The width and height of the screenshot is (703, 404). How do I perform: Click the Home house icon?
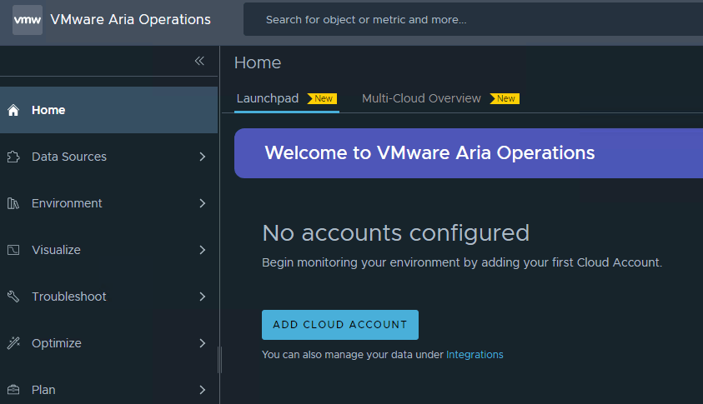[x=13, y=110]
